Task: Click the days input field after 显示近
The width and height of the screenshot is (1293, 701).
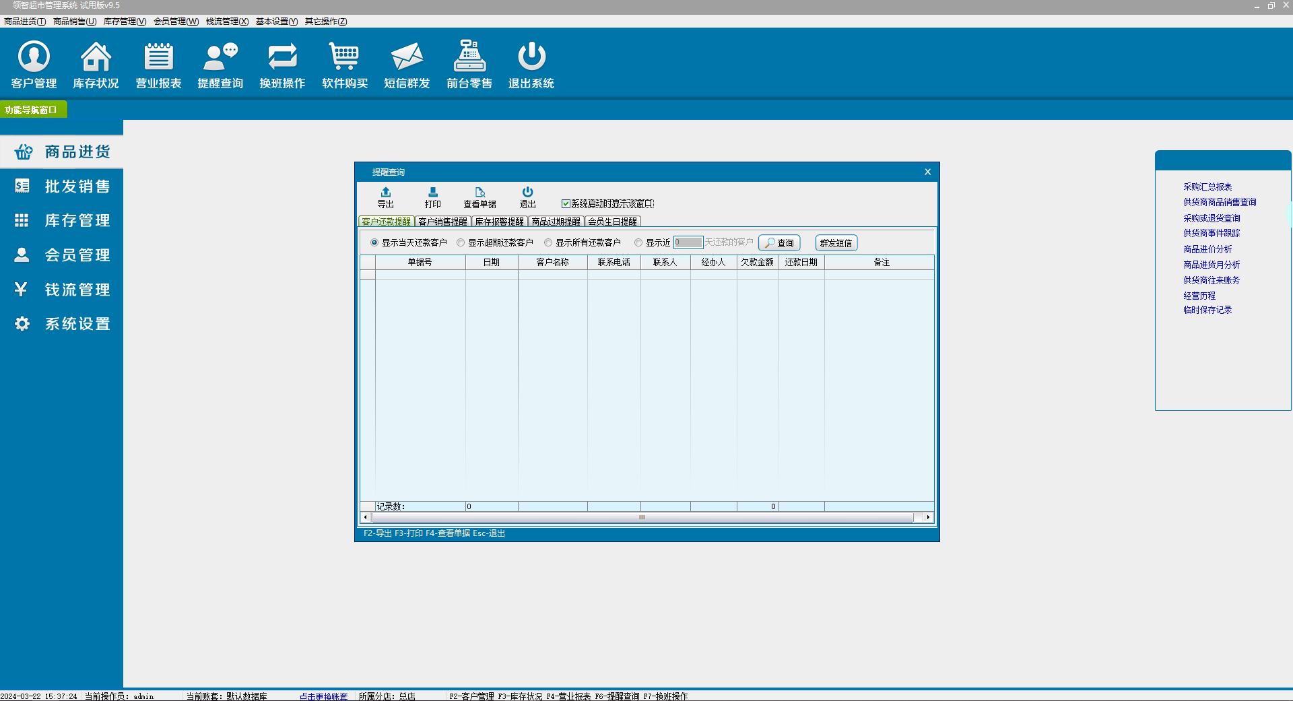Action: 688,242
